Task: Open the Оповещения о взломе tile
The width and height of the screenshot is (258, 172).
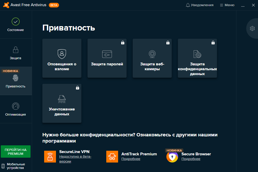Action: (62, 58)
